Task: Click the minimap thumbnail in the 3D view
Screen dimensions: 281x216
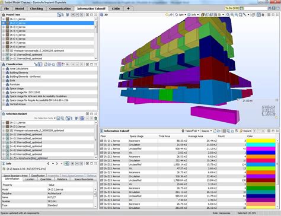Action: point(269,111)
